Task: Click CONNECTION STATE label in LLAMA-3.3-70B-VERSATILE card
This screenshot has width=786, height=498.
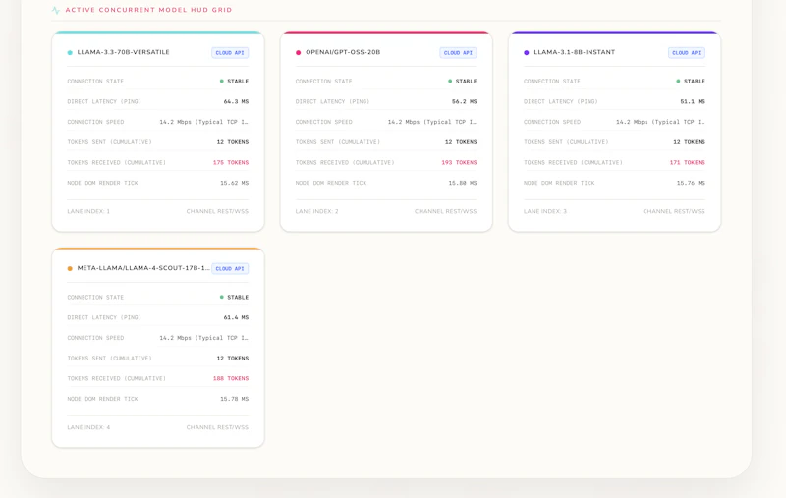Action: tap(95, 82)
